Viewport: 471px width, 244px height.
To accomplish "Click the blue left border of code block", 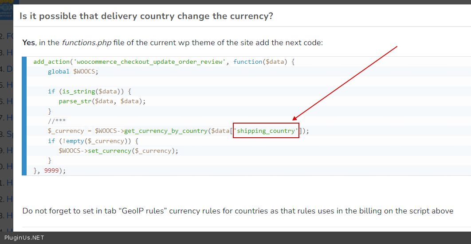I will [24, 116].
